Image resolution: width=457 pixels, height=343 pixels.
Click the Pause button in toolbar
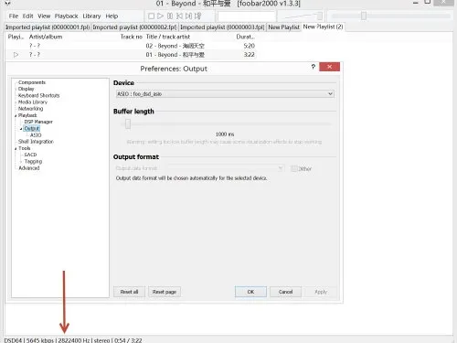(170, 16)
